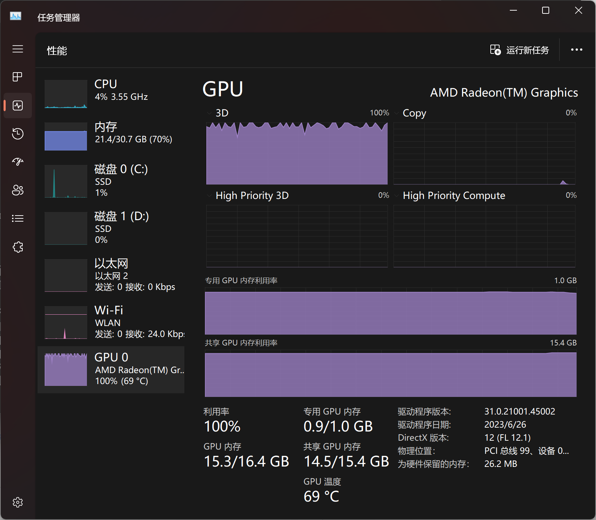Viewport: 596px width, 520px height.
Task: Maximize the Task Manager window
Action: point(546,11)
